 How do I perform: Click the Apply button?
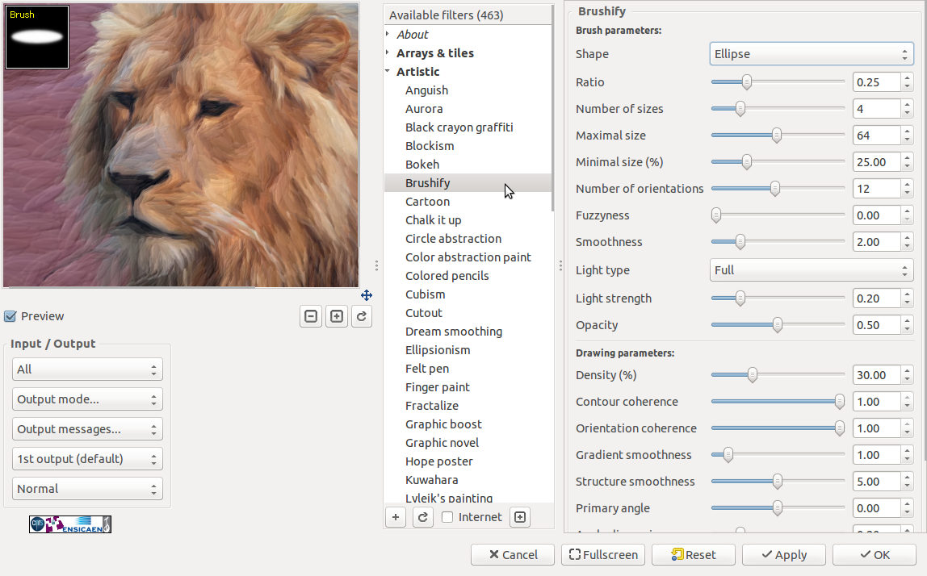tap(784, 555)
